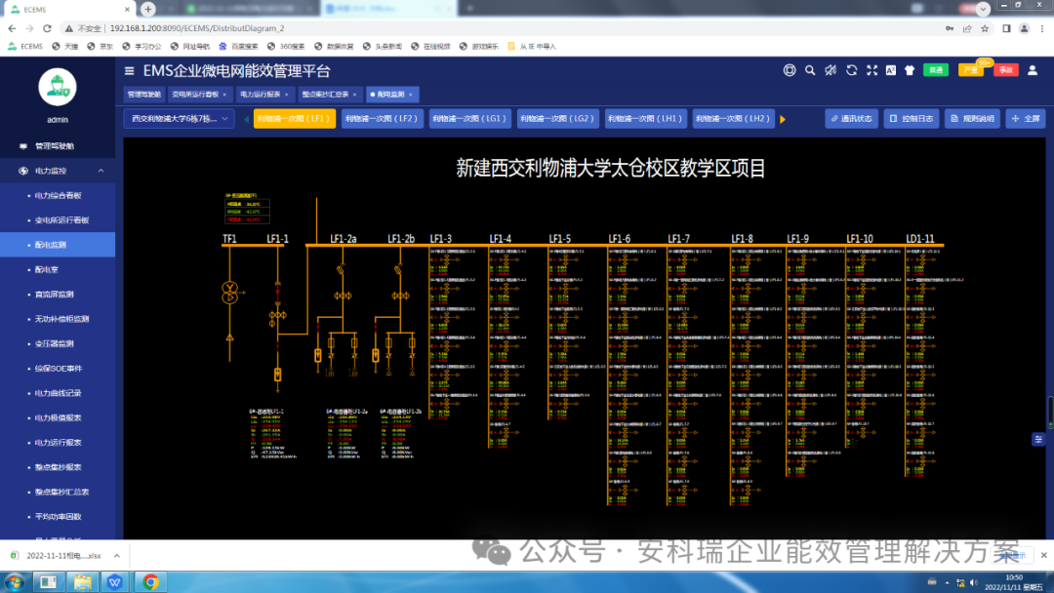Toggle fullscreen with expand arrows icon

point(872,70)
